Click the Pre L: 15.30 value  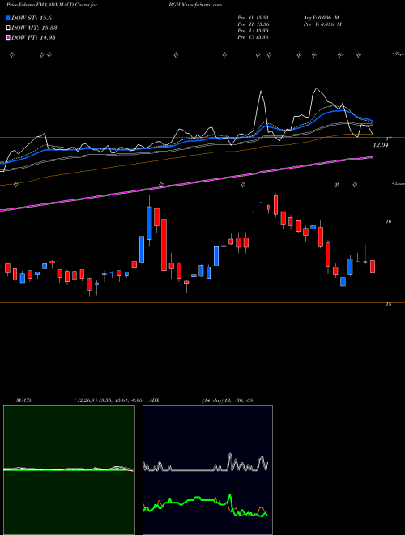coord(253,31)
